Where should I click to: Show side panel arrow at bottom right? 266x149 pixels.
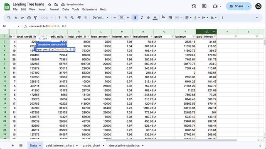pyautogui.click(x=260, y=146)
